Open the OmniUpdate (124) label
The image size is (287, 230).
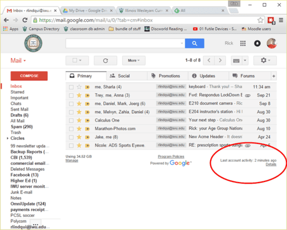(28, 204)
